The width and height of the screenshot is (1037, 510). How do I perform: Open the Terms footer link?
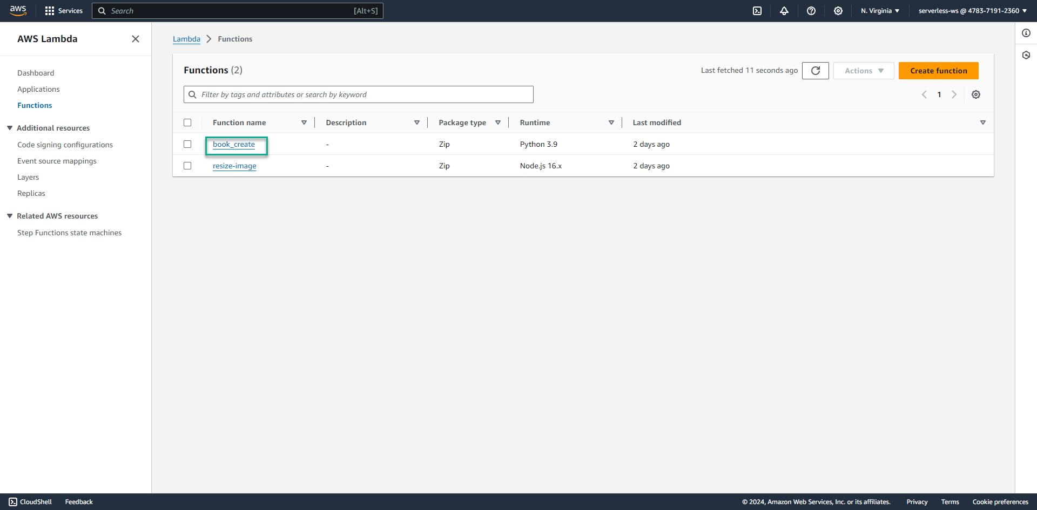950,502
